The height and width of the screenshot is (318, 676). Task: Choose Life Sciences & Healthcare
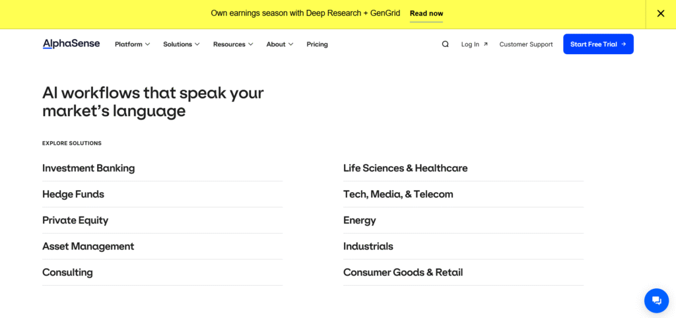pyautogui.click(x=405, y=168)
